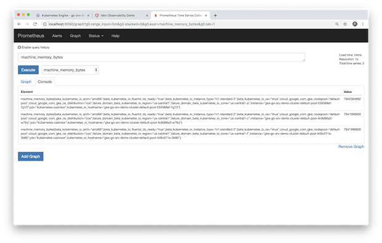
Task: Click the us-central1-a element row
Action: click(x=191, y=103)
